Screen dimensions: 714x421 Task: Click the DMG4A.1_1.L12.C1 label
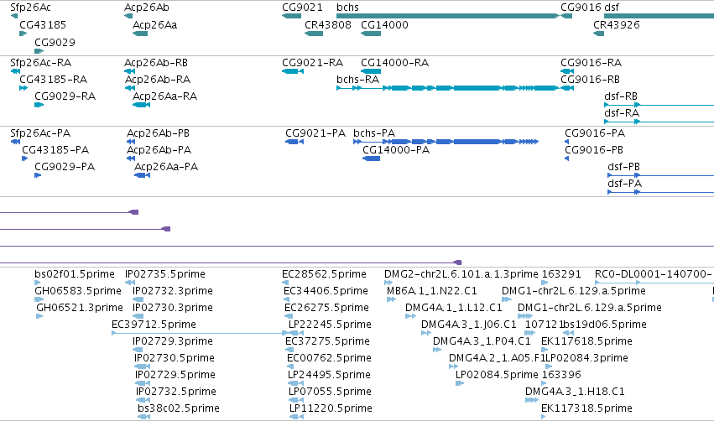[x=454, y=308]
